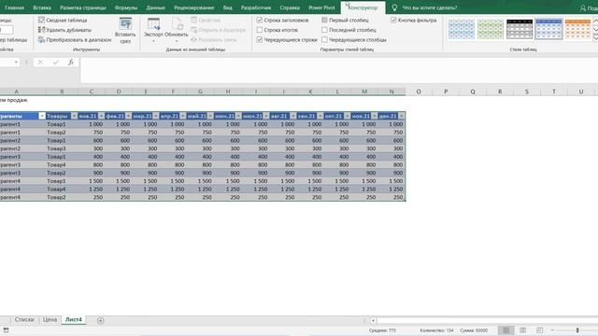Image resolution: width=598 pixels, height=336 pixels.
Task: Click the lightbulb 'Что вы хотите сделать' icon
Action: 394,7
